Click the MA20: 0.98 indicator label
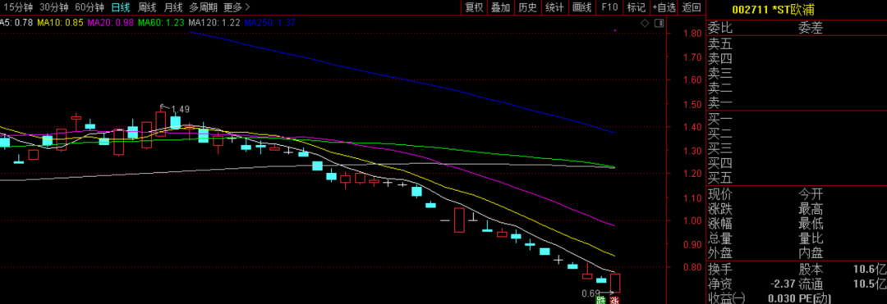The width and height of the screenshot is (887, 304). click(111, 23)
